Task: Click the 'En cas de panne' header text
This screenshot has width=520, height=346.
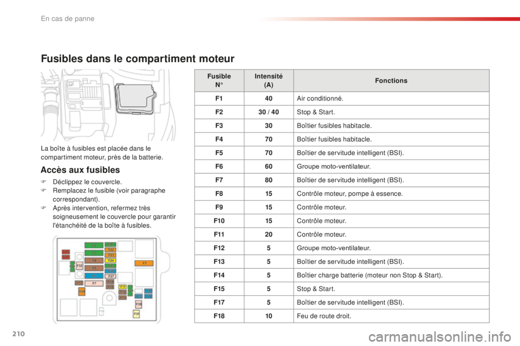Action: point(68,18)
